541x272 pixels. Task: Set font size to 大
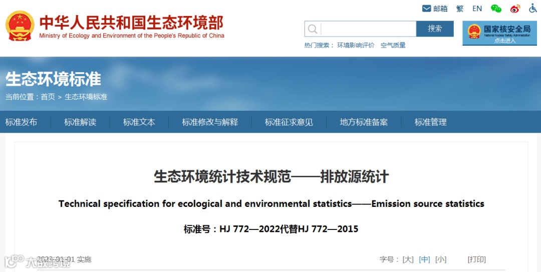[x=408, y=259]
